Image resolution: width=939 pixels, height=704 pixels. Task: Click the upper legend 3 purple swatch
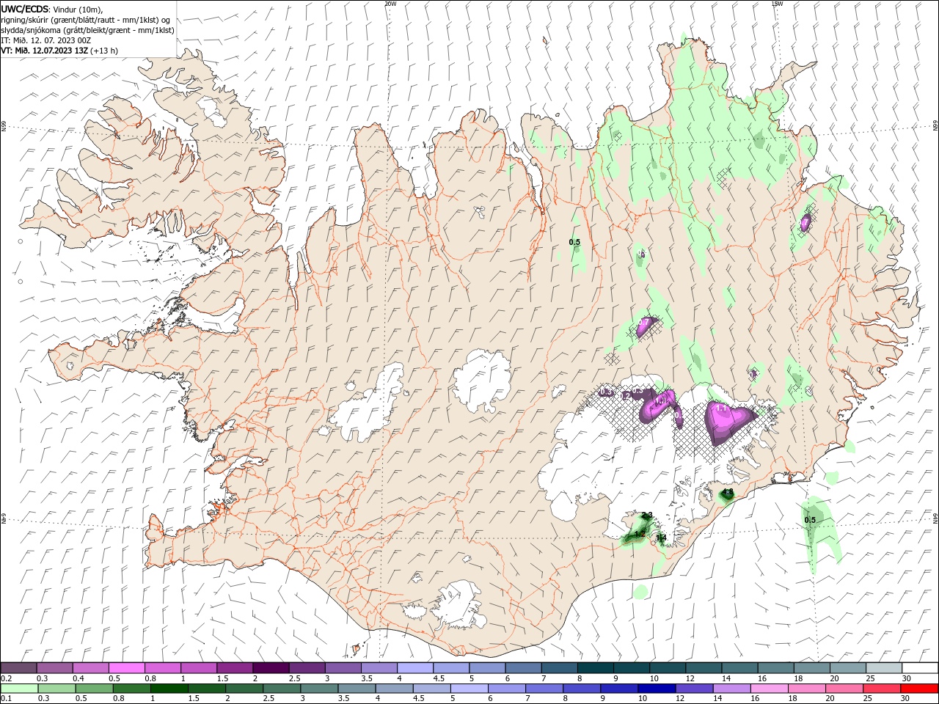pos(343,668)
